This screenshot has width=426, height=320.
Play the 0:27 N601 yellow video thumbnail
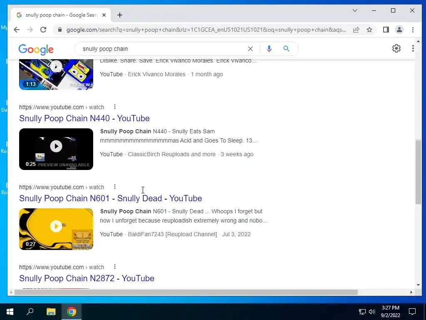pyautogui.click(x=56, y=229)
